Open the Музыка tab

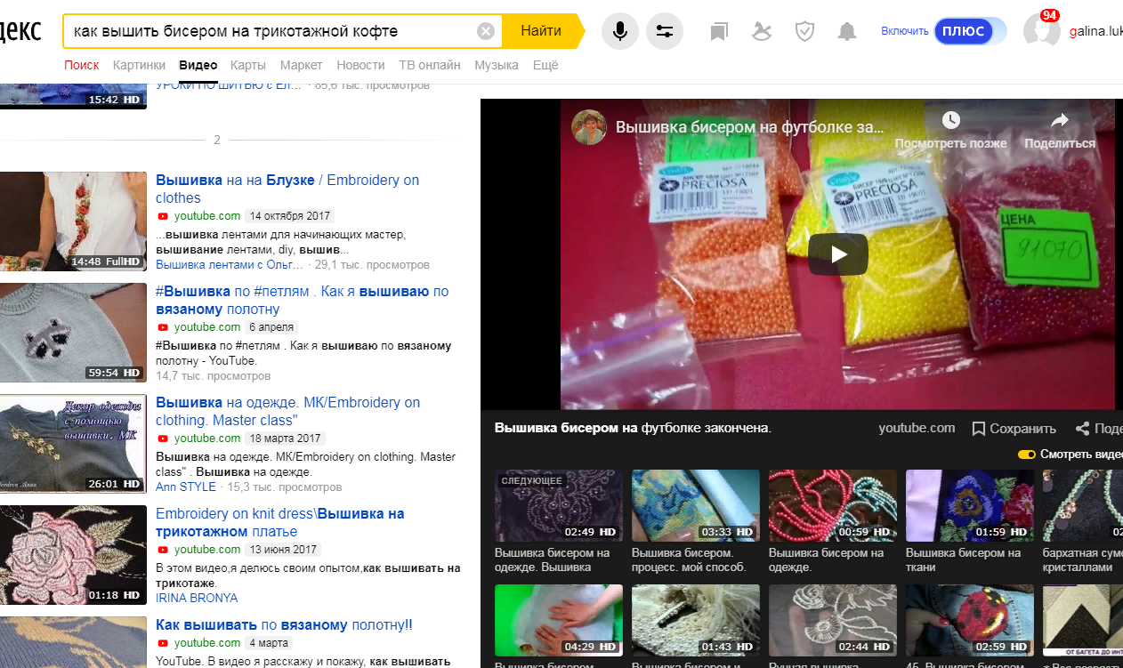[x=497, y=65]
